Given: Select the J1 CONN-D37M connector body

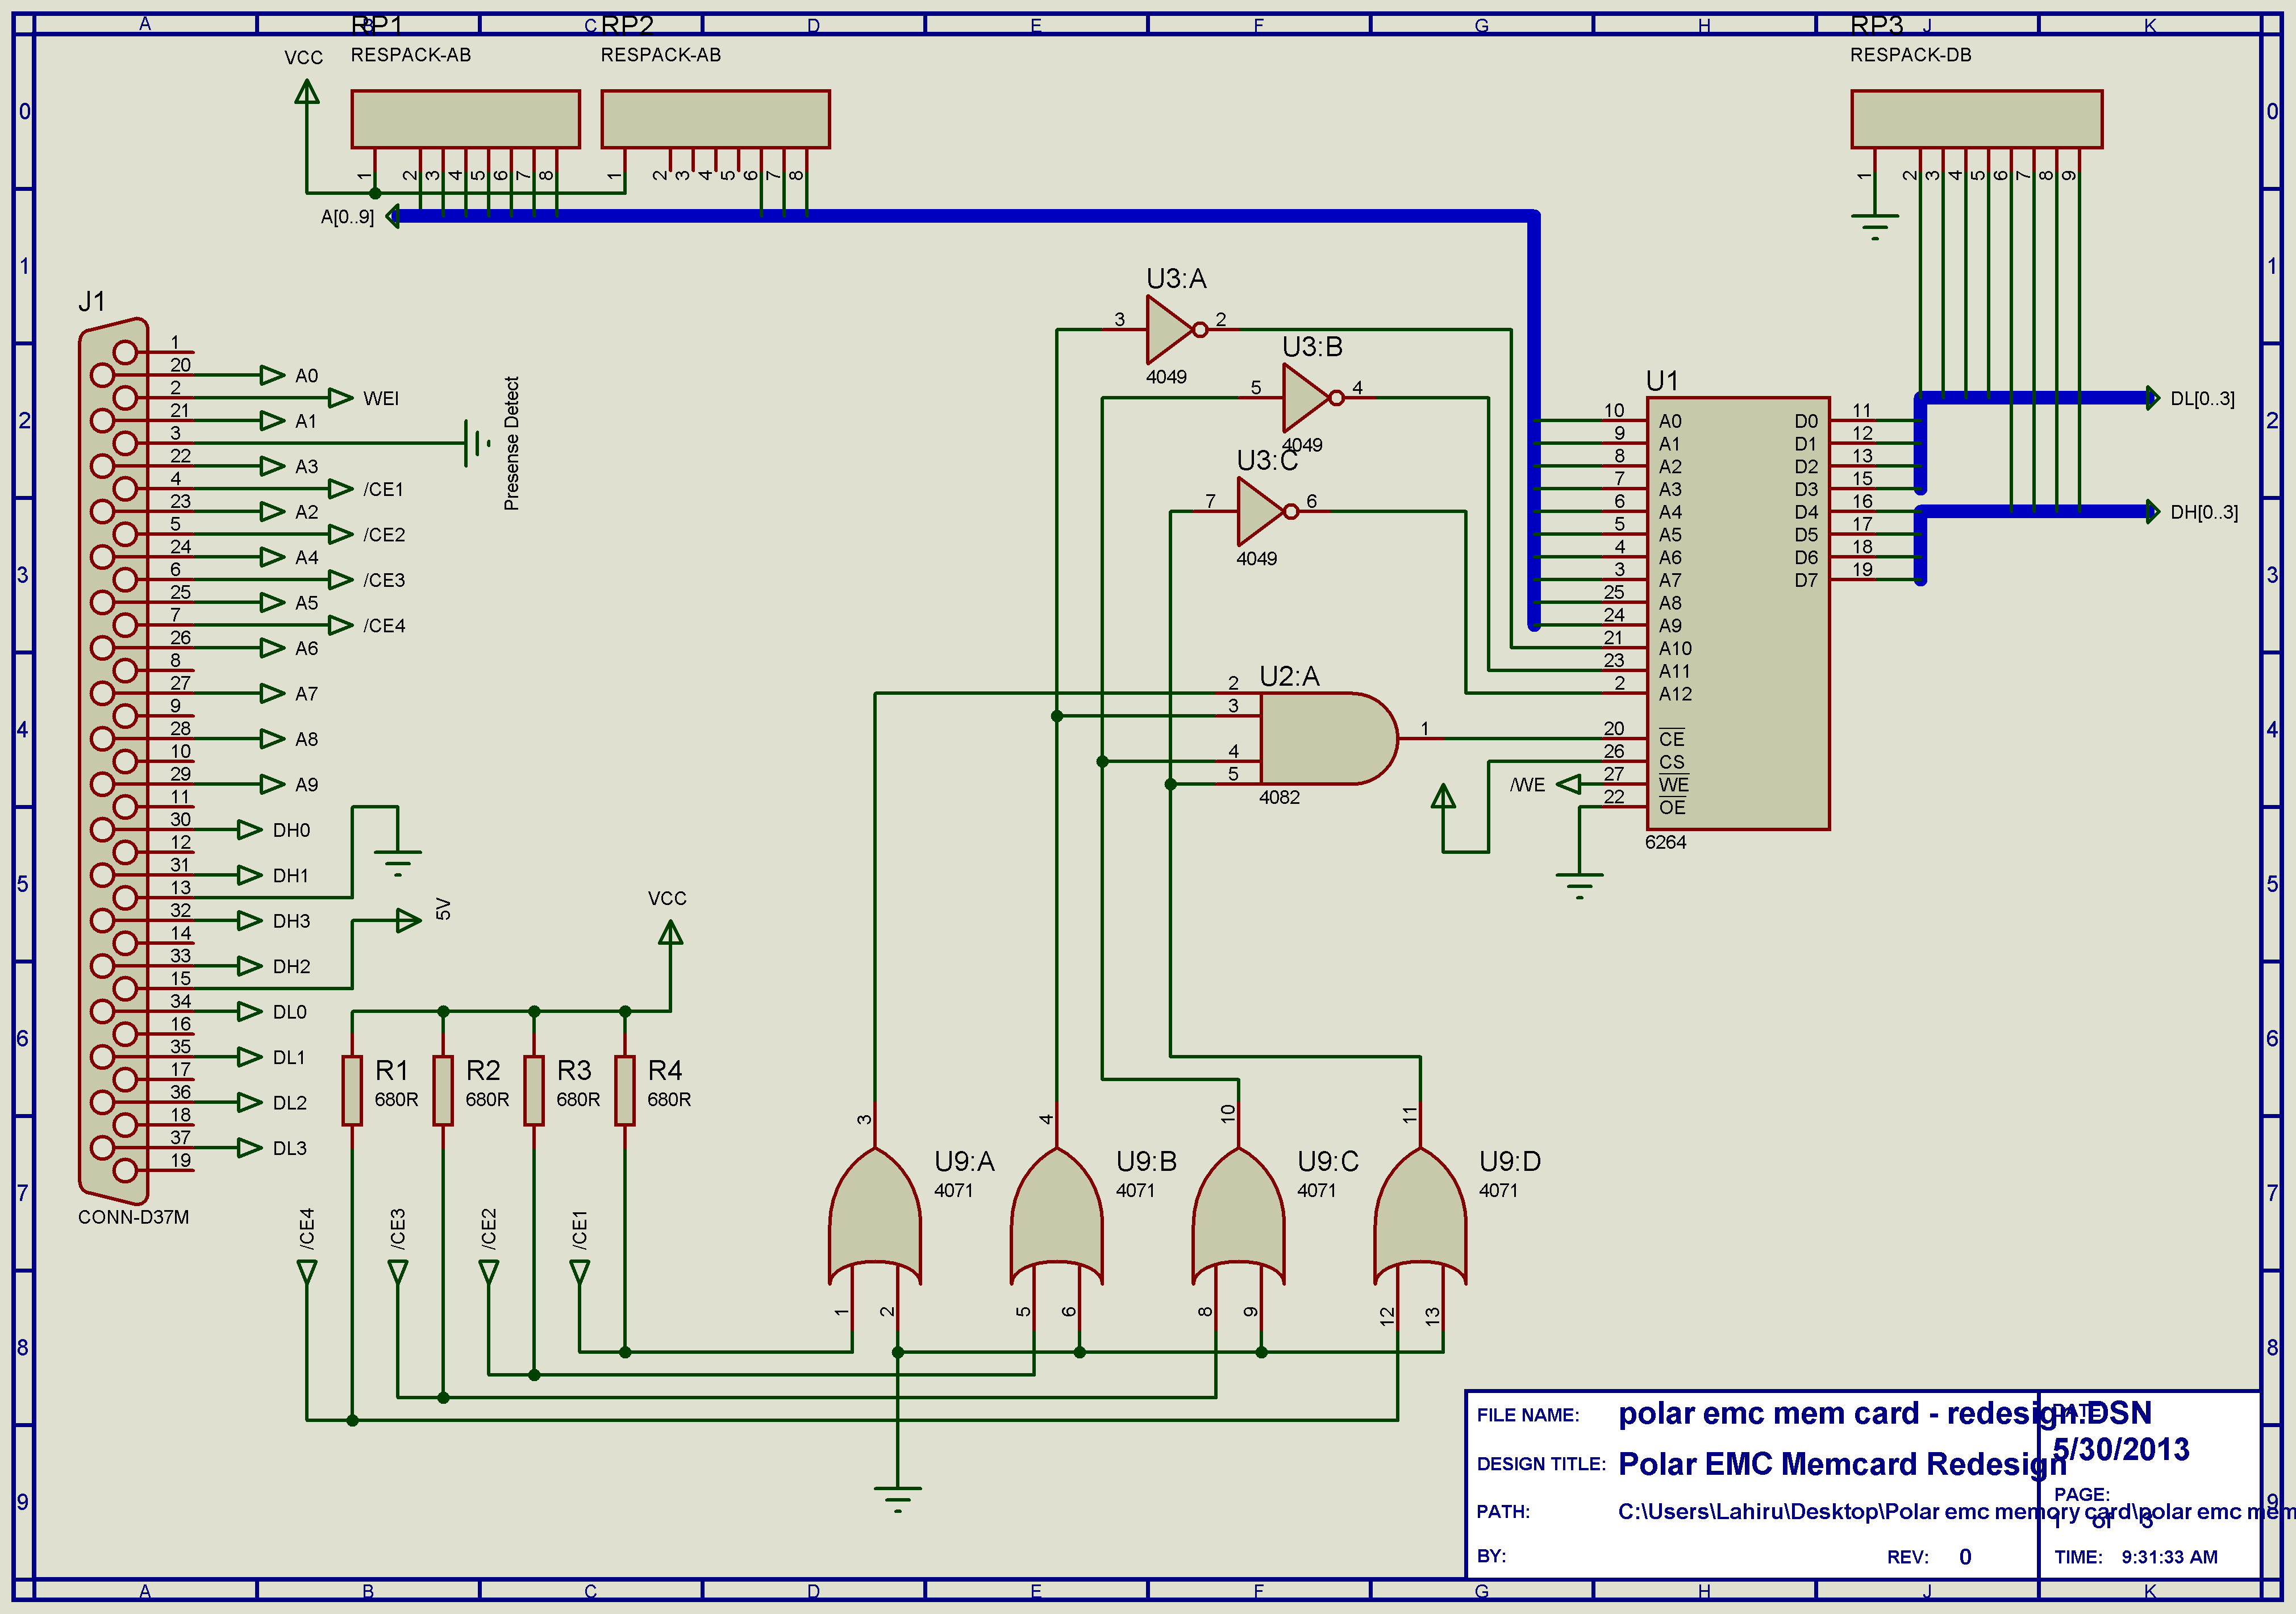Looking at the screenshot, I should (113, 760).
